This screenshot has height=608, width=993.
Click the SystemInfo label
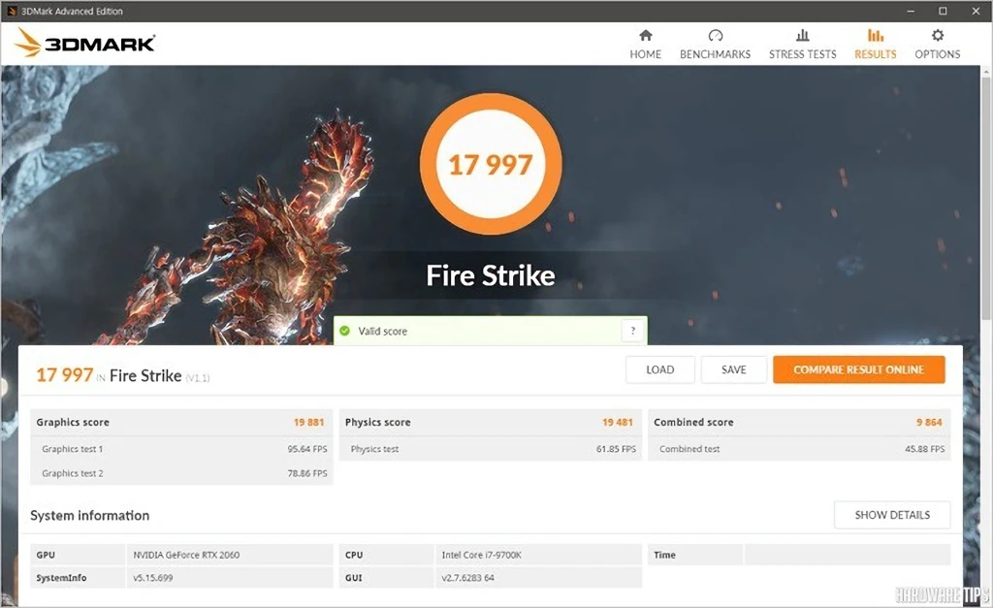(61, 578)
